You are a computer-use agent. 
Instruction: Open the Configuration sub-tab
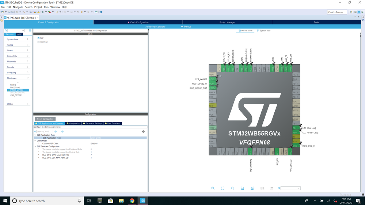click(x=73, y=123)
